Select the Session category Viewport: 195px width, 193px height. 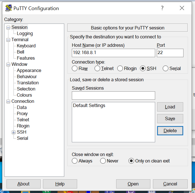[x=19, y=27]
